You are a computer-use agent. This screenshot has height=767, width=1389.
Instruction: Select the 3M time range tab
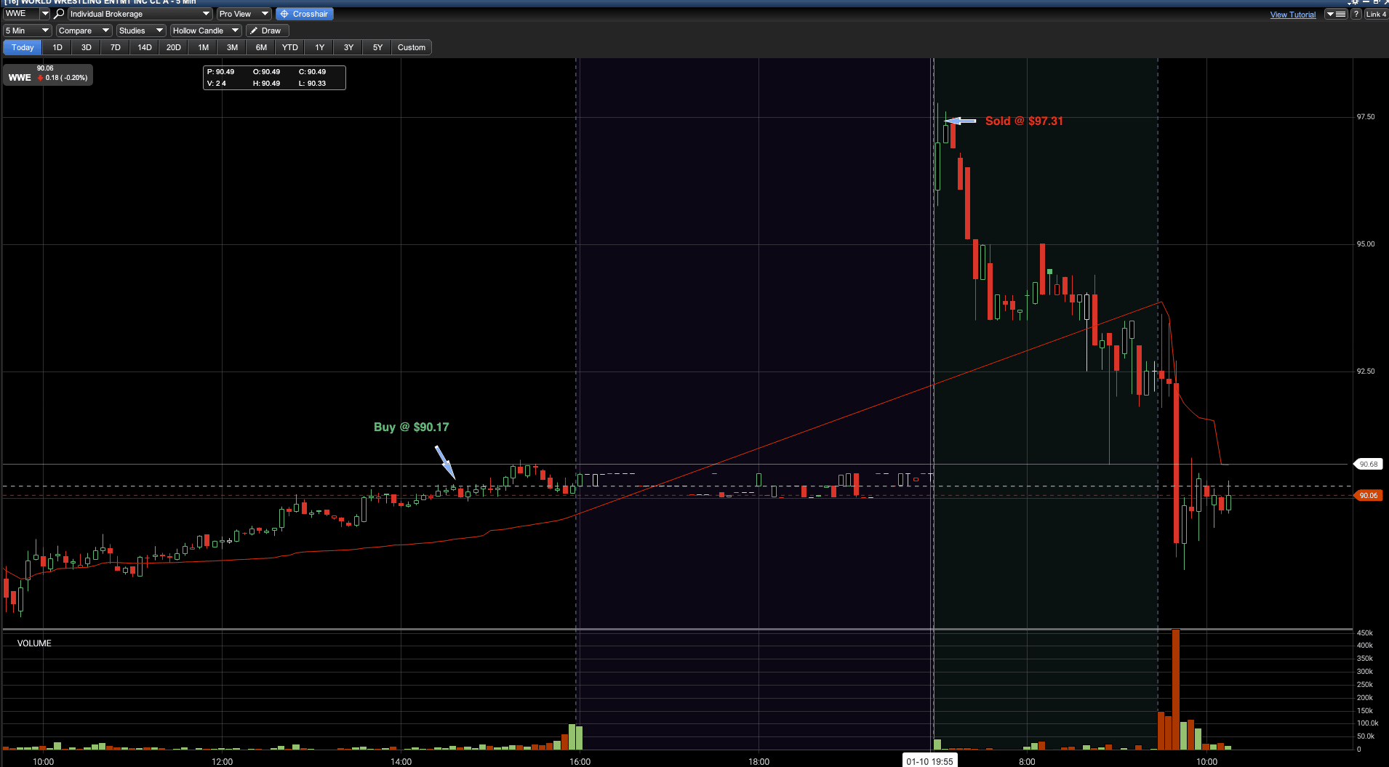click(x=232, y=47)
